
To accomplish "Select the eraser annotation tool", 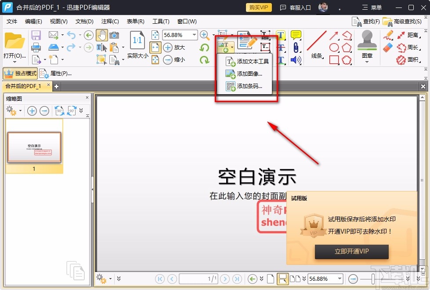I will coord(388,47).
